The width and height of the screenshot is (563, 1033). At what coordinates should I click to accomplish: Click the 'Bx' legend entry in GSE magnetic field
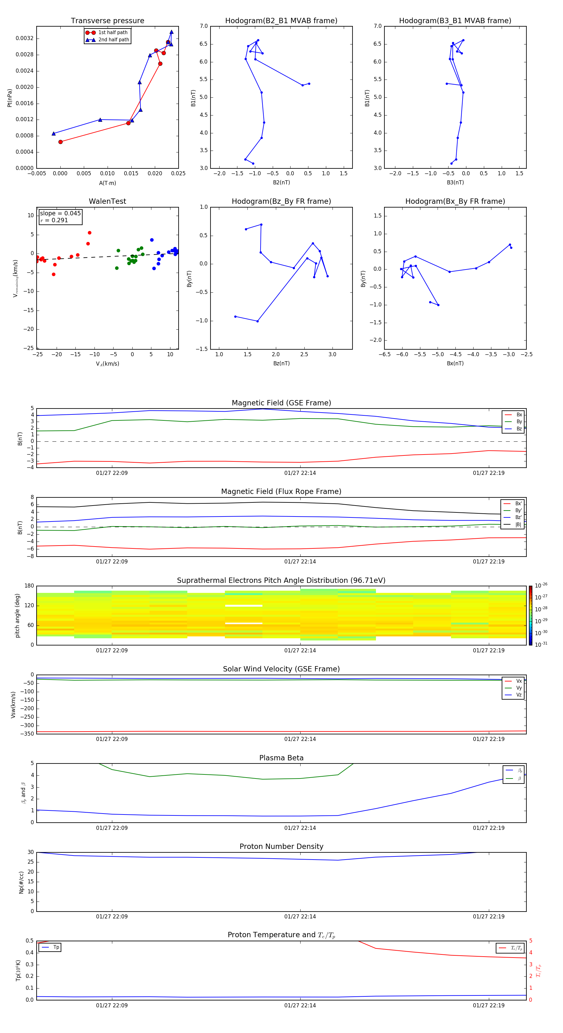[513, 415]
